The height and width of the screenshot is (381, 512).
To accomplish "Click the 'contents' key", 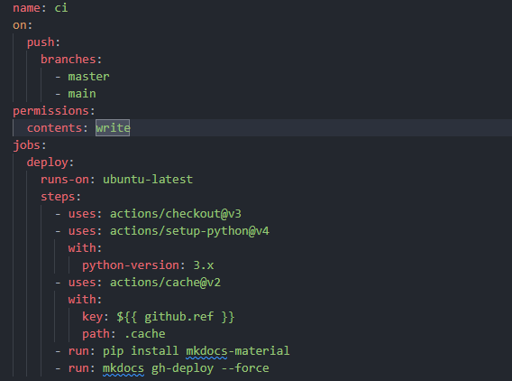I will click(54, 128).
